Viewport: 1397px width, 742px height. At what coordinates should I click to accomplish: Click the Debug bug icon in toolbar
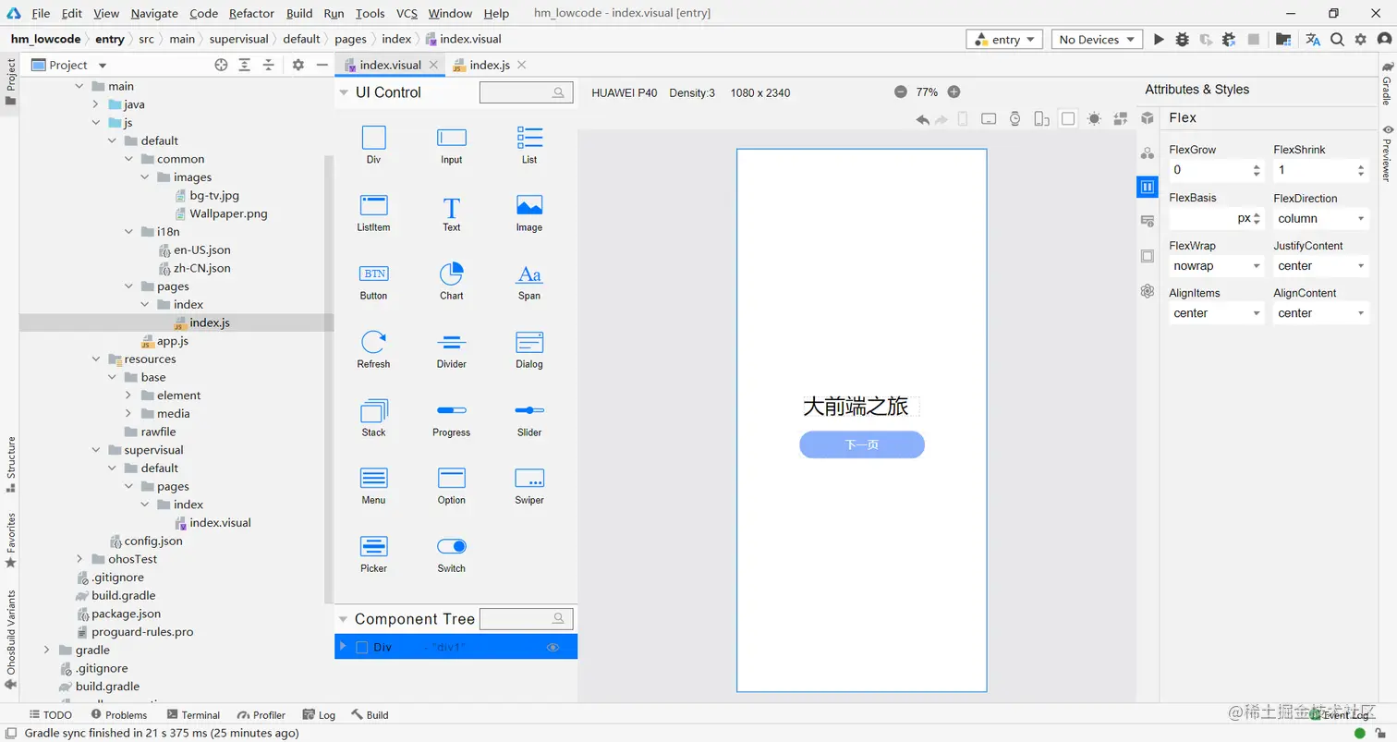coord(1182,40)
